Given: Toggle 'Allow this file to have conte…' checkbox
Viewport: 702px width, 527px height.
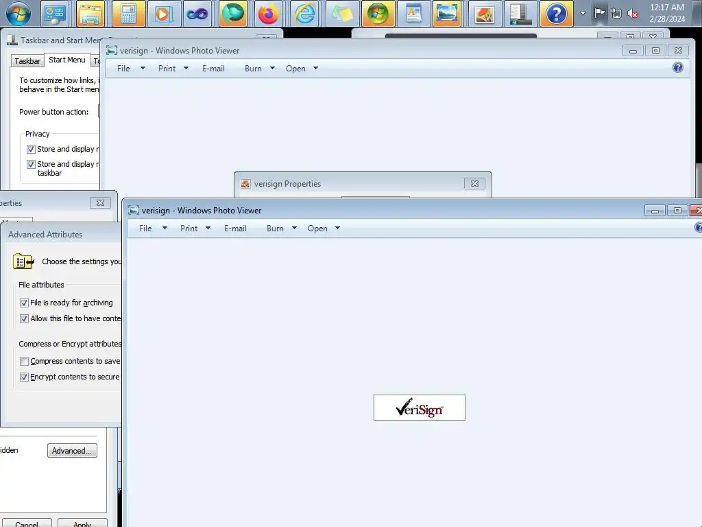Looking at the screenshot, I should pos(24,318).
